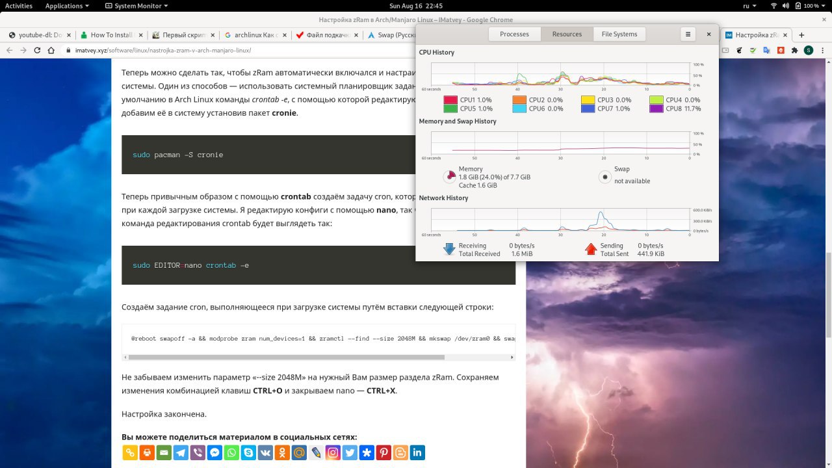Change the CPU4 lime color swatch
832x468 pixels.
coord(656,100)
